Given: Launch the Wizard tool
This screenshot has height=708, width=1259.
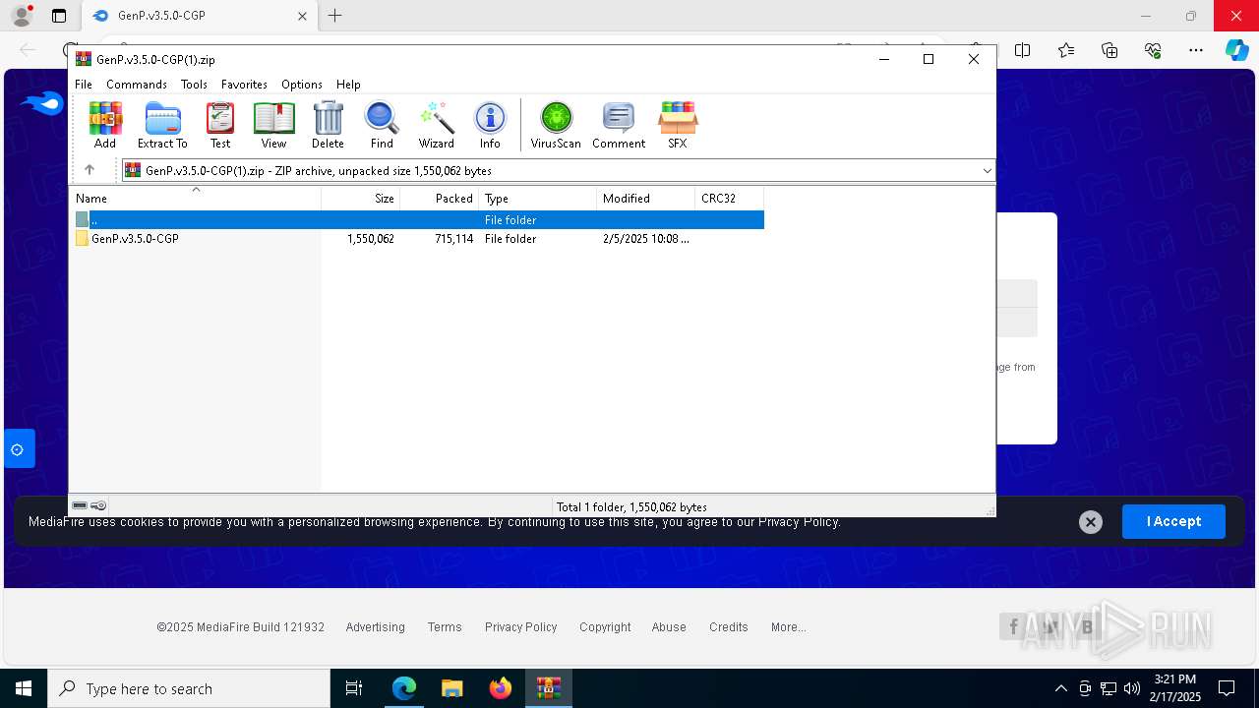Looking at the screenshot, I should click(437, 125).
